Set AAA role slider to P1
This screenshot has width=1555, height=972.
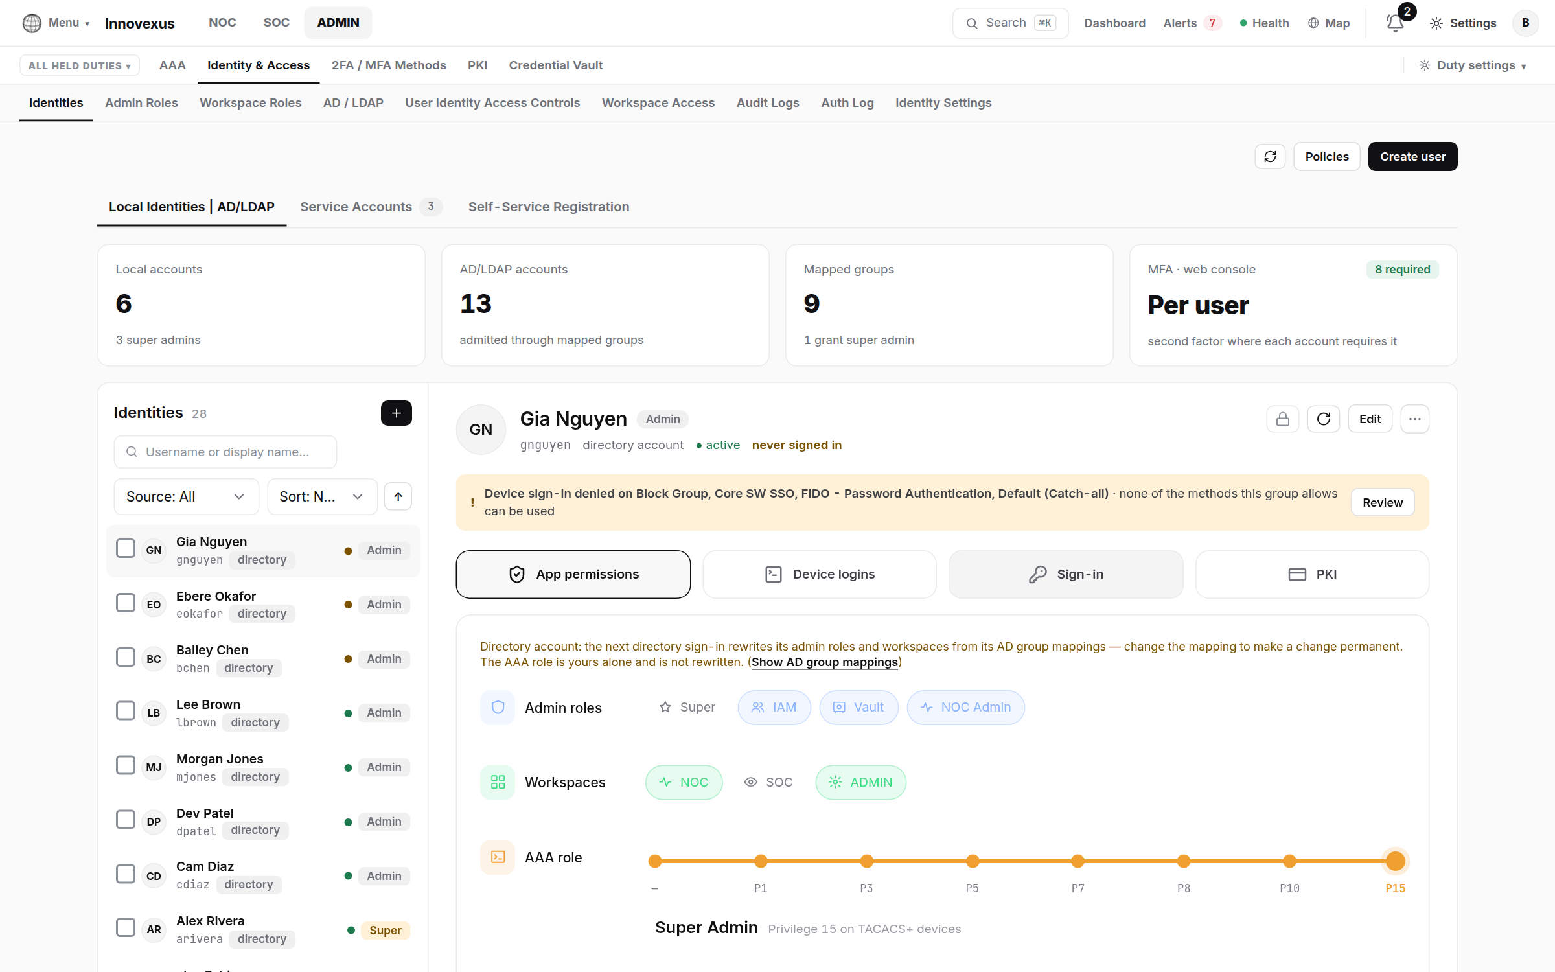761,862
